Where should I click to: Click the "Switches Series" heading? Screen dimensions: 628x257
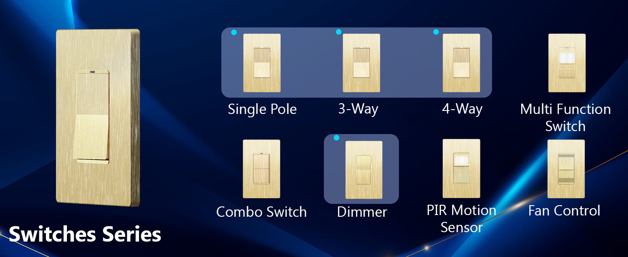point(85,234)
